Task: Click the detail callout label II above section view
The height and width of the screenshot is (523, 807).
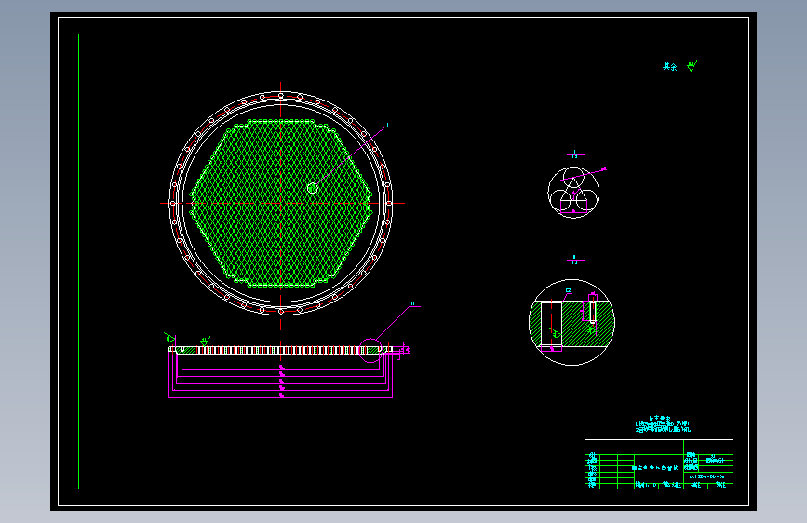Action: (412, 303)
